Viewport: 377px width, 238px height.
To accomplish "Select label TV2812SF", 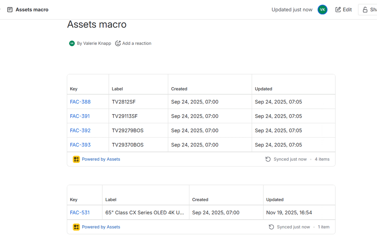I will pyautogui.click(x=123, y=102).
